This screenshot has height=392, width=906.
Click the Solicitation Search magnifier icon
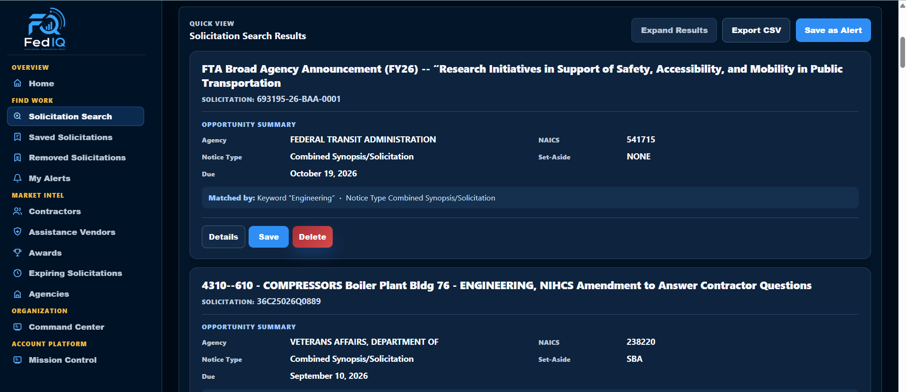(17, 116)
